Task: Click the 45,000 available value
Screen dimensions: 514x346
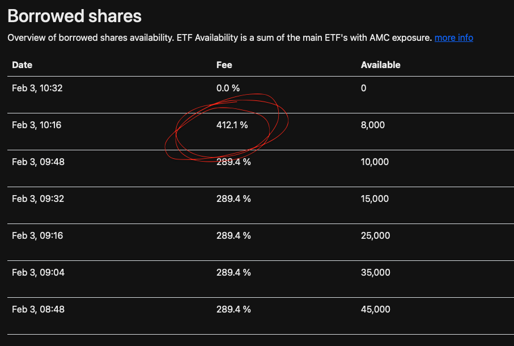Action: (x=375, y=310)
